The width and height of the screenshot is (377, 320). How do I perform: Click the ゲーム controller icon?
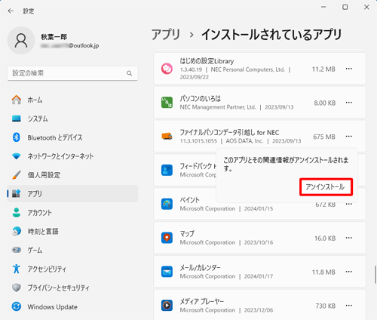[17, 250]
